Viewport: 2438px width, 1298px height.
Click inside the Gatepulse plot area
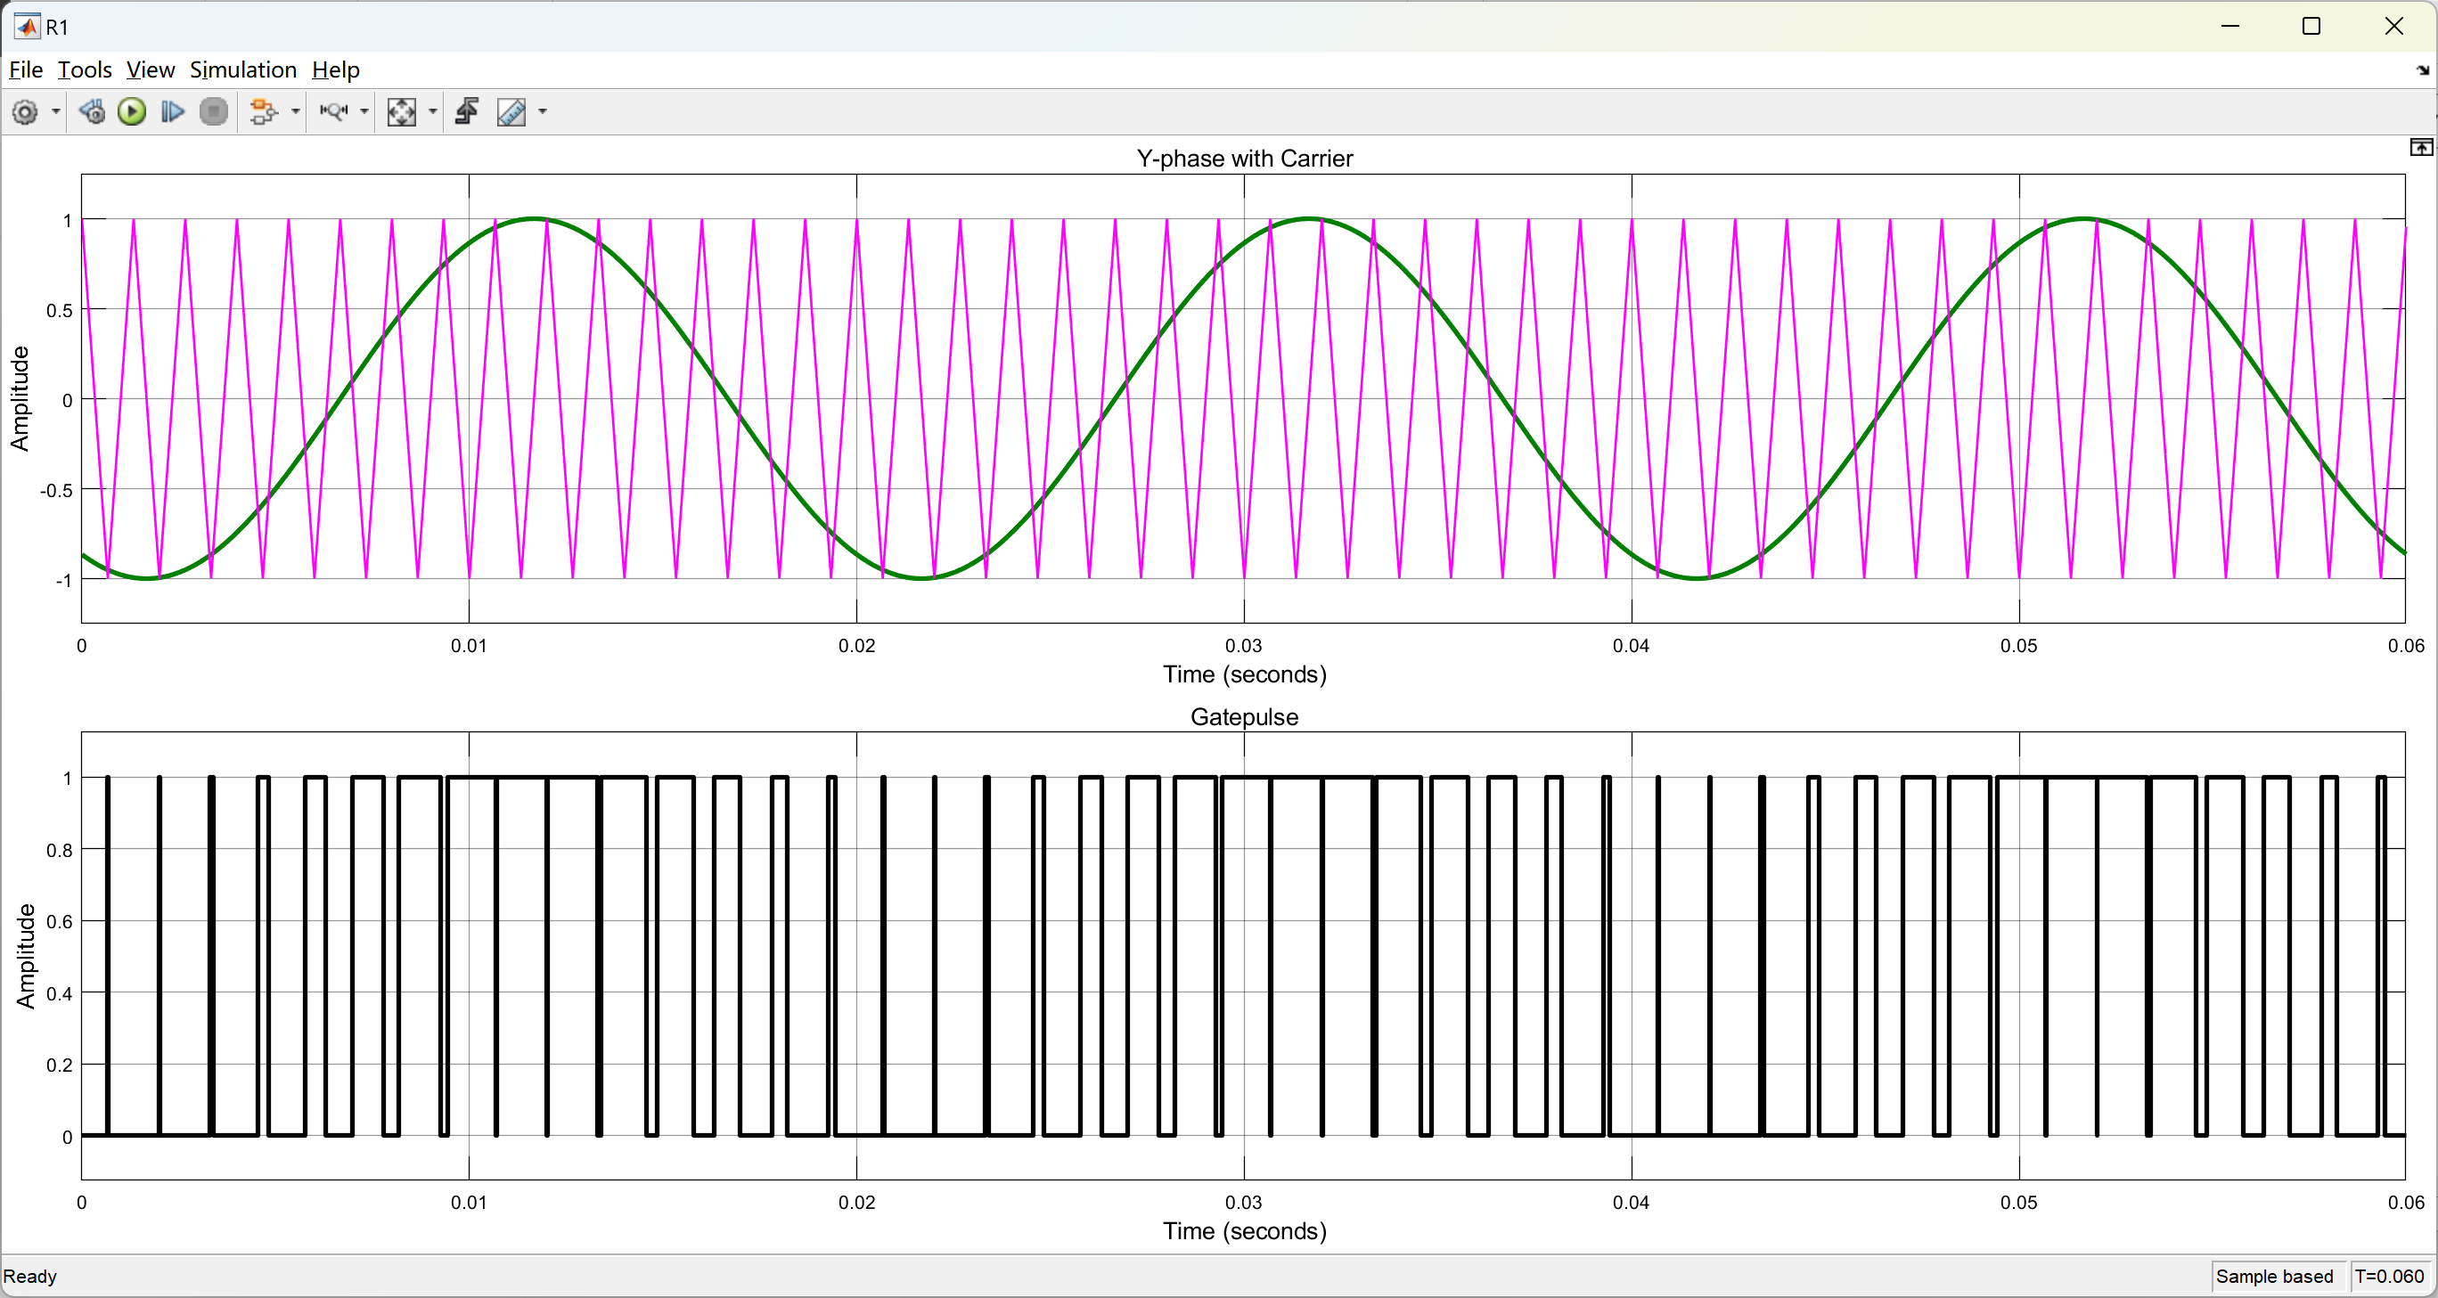pos(1241,956)
